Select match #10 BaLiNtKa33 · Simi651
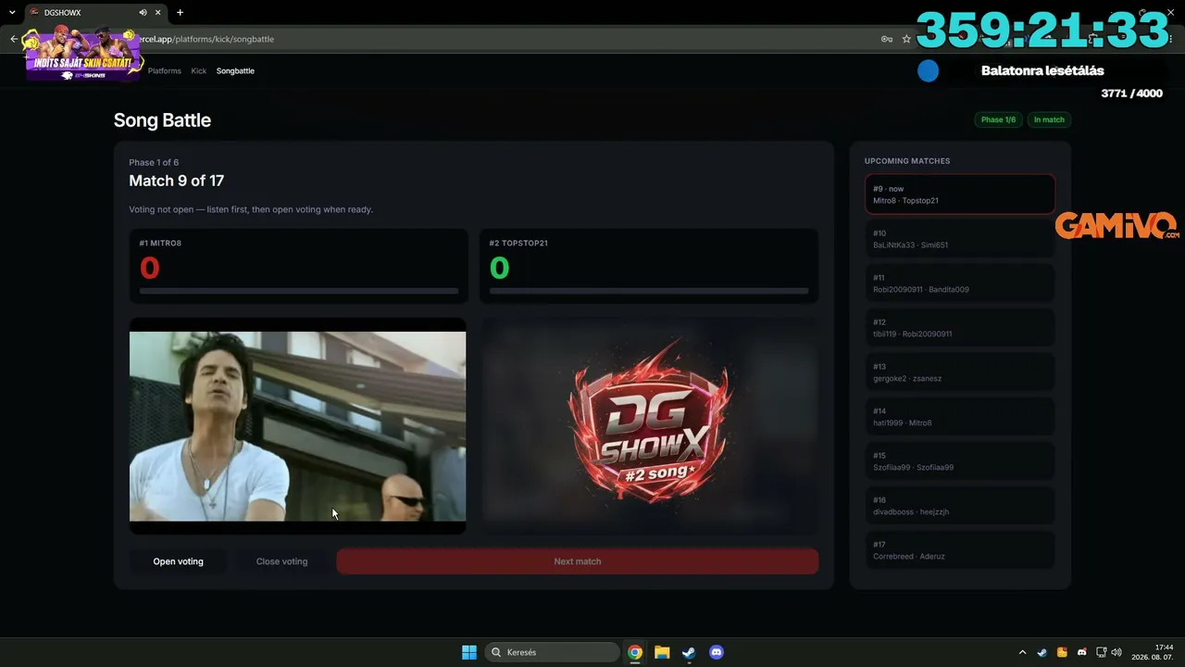 [960, 239]
